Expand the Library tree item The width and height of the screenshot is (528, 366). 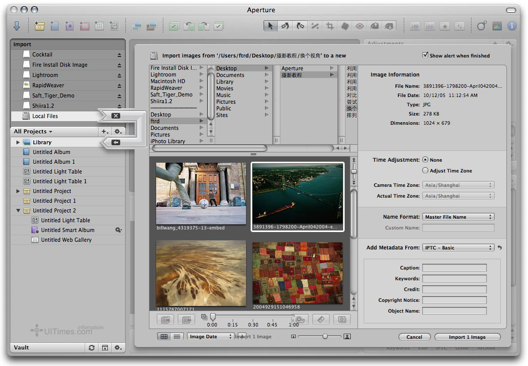pyautogui.click(x=18, y=142)
